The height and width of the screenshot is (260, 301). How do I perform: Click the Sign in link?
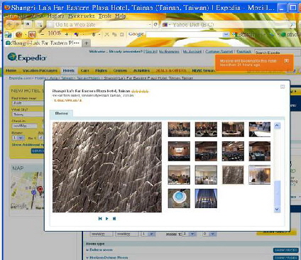151,51
